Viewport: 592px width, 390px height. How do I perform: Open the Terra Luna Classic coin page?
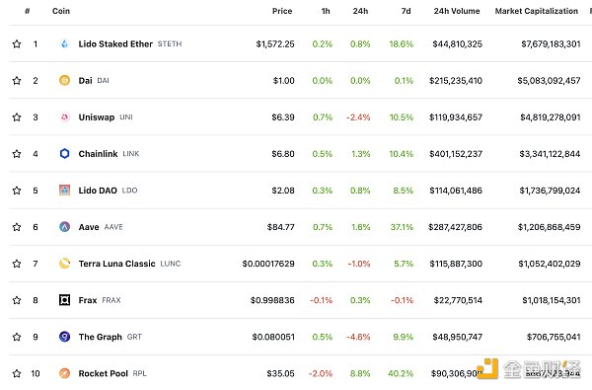(116, 264)
